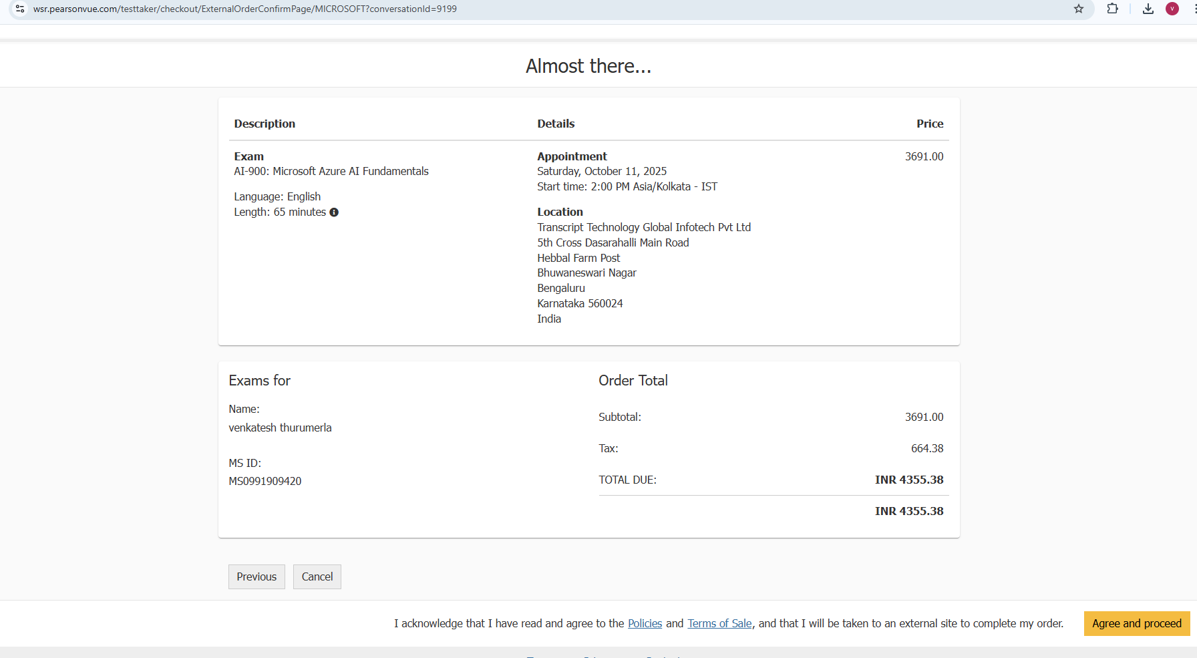Select the MS ID value MS0991909420
Image resolution: width=1197 pixels, height=658 pixels.
[x=265, y=480]
